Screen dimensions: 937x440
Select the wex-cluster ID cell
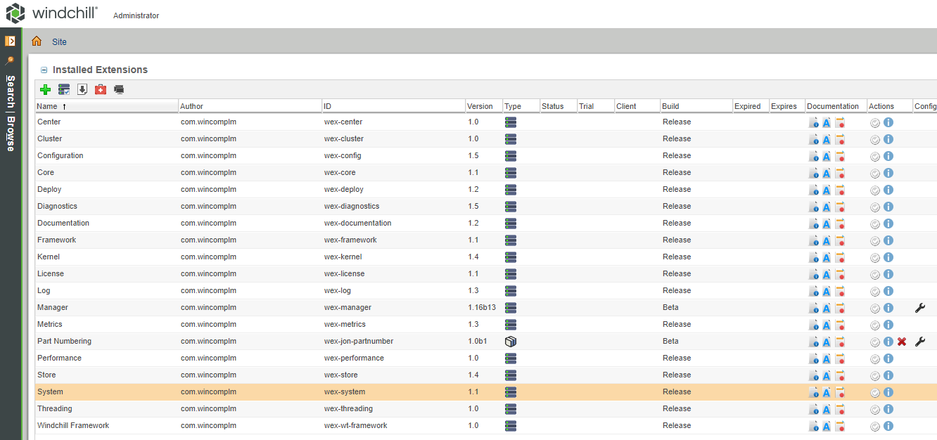coord(344,139)
